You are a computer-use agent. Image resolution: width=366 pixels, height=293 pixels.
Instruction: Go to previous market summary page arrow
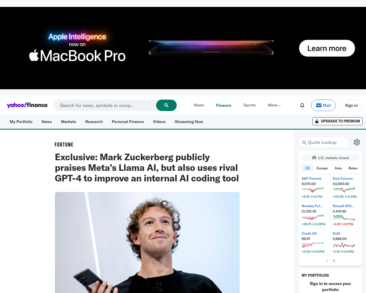[327, 261]
